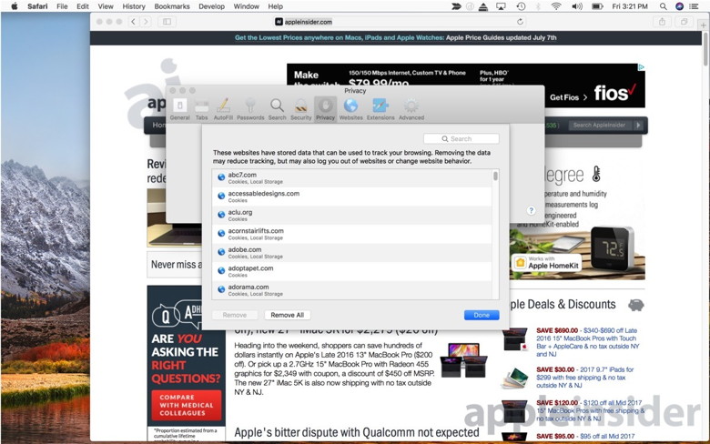This screenshot has width=710, height=444.
Task: Open the Tabs preferences pane
Action: (x=201, y=109)
